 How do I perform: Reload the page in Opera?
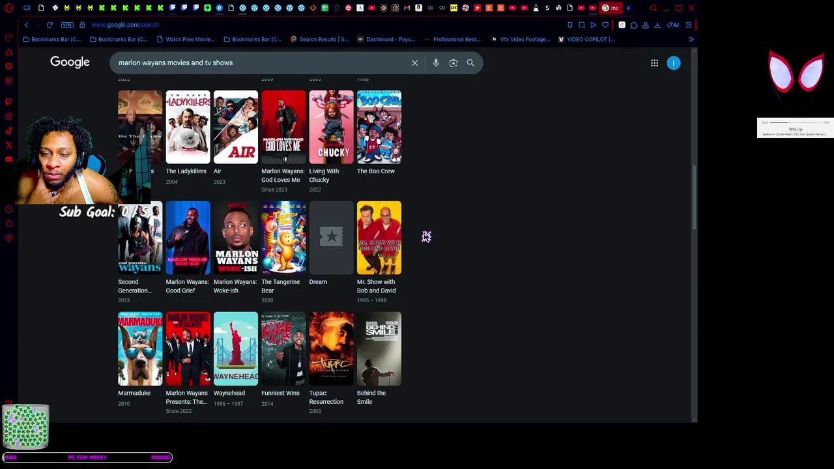[50, 25]
